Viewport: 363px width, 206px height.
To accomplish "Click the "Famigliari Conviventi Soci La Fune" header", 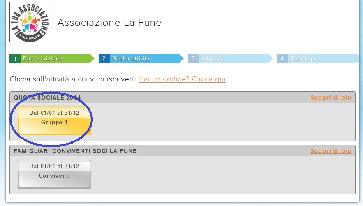I will (75, 151).
